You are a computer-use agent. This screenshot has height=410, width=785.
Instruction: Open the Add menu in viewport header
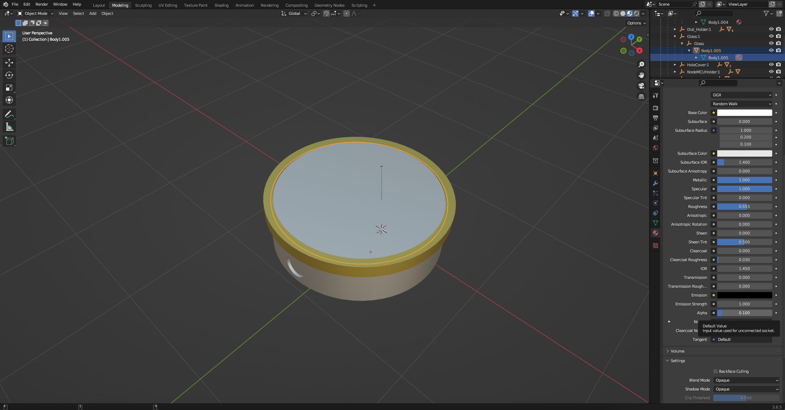click(x=93, y=13)
